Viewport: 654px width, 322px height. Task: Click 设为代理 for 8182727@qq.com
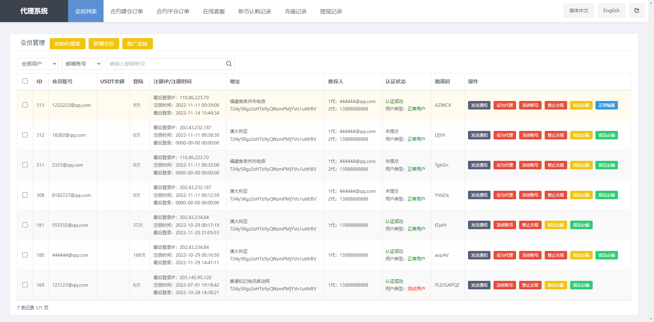tap(505, 195)
